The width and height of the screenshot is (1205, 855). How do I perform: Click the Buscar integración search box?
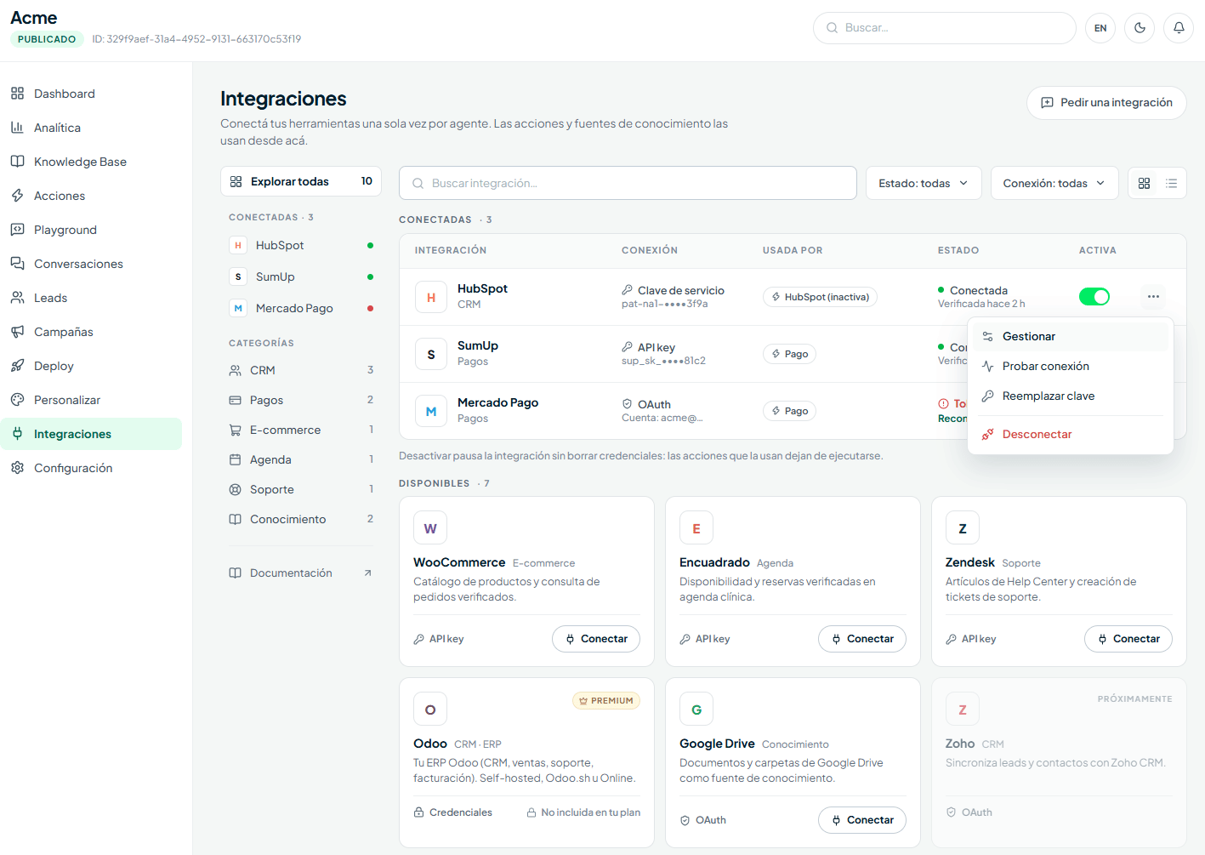pos(628,183)
